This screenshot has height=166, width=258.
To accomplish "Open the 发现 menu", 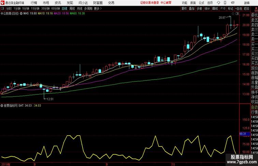I will tap(70, 3).
